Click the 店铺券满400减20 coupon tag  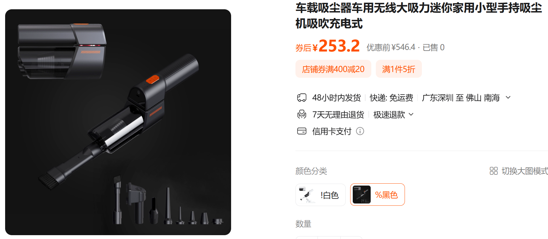point(333,69)
